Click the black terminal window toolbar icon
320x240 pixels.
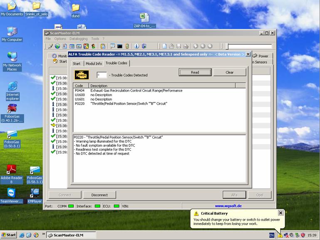pos(120,46)
